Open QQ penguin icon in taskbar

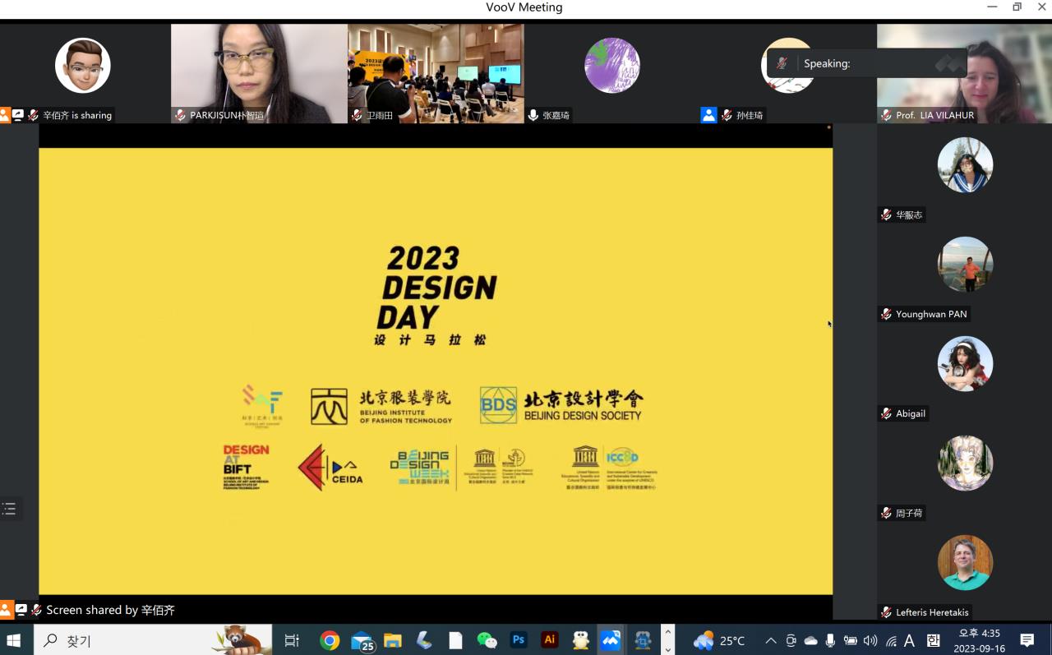[x=581, y=640]
